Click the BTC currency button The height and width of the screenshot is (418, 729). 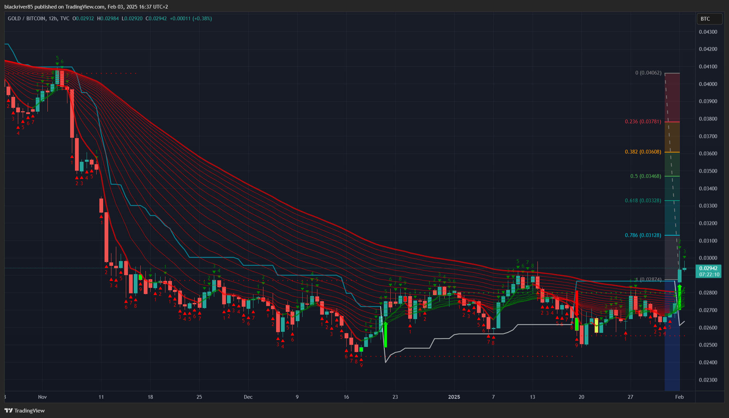click(x=709, y=19)
